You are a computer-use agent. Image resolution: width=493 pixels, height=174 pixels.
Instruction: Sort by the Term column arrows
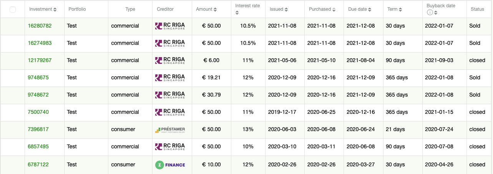tap(400, 10)
